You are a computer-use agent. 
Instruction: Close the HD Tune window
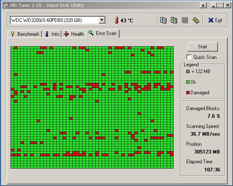(227, 6)
